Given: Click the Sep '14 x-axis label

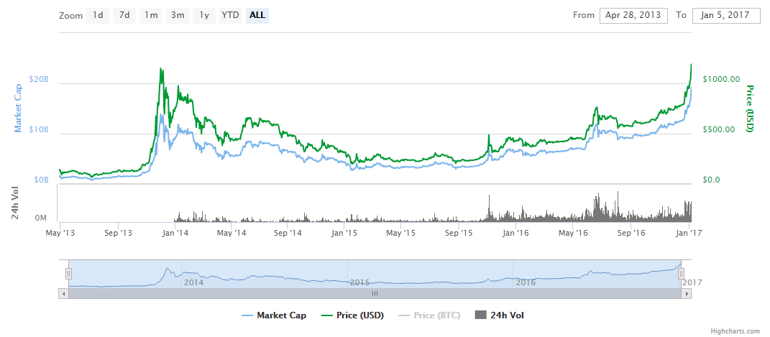Looking at the screenshot, I should [x=288, y=233].
